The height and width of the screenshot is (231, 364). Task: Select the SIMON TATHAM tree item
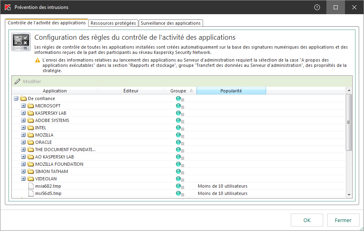tap(51, 171)
